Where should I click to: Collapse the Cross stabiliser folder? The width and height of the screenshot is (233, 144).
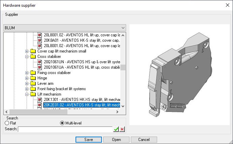coord(27,57)
